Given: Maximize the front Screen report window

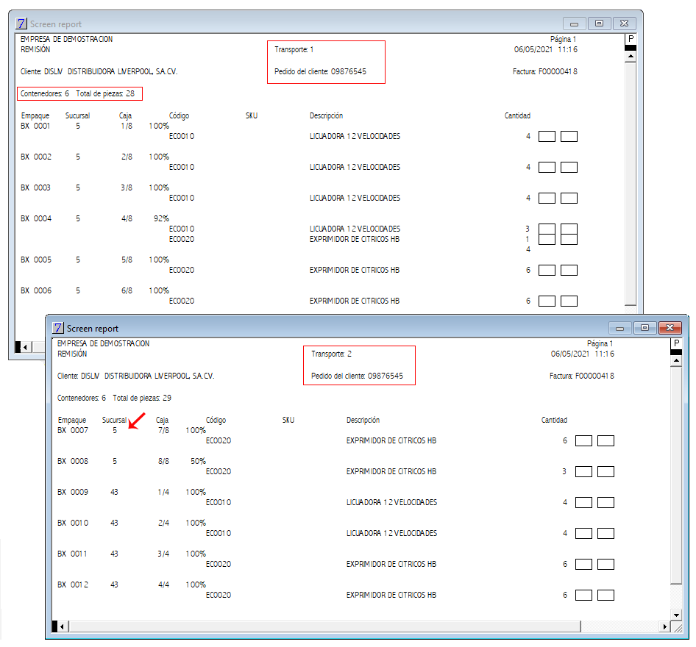Looking at the screenshot, I should (x=645, y=328).
